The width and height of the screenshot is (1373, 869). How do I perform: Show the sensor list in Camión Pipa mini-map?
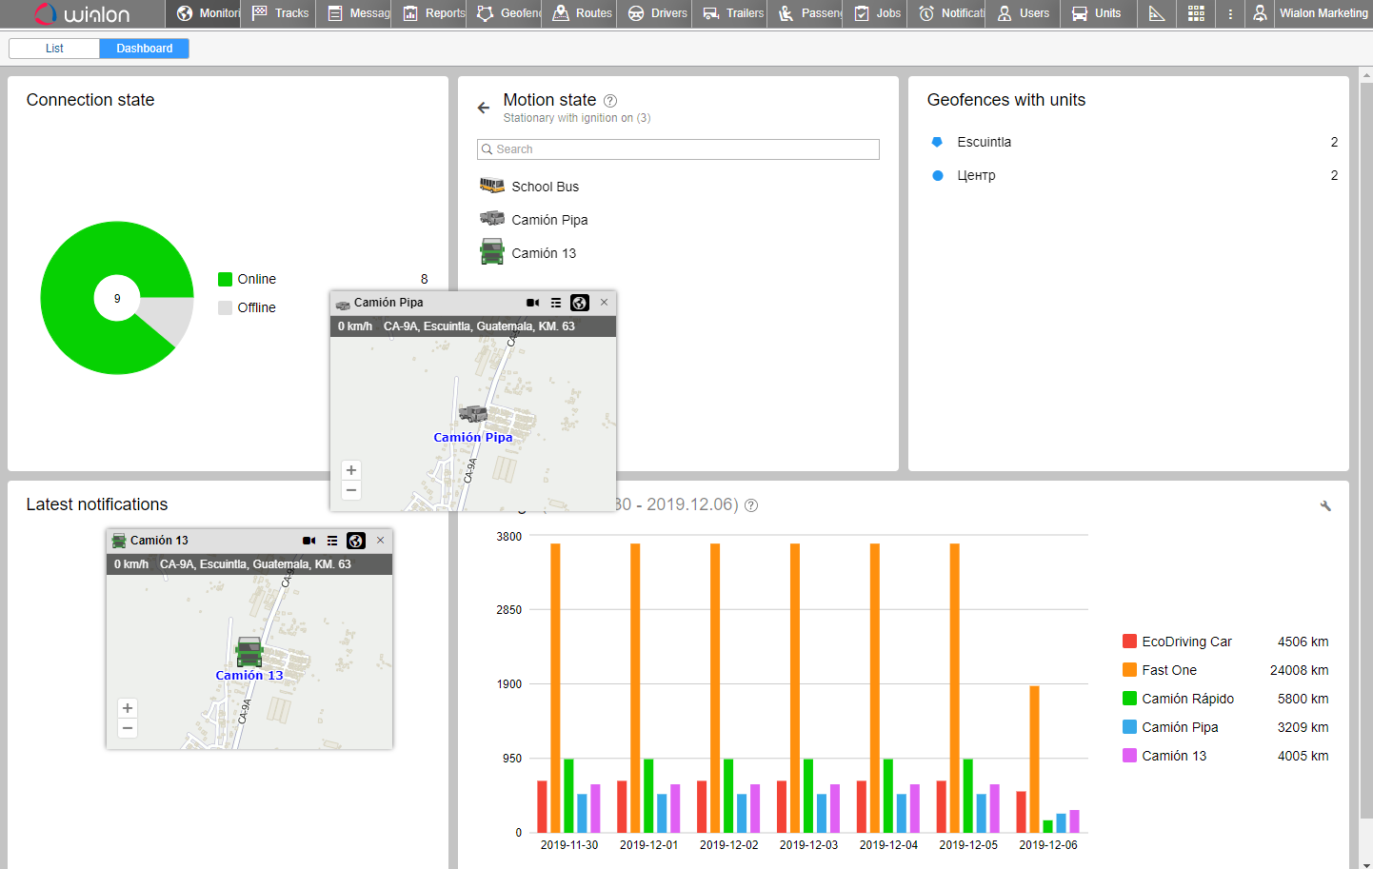tap(556, 303)
